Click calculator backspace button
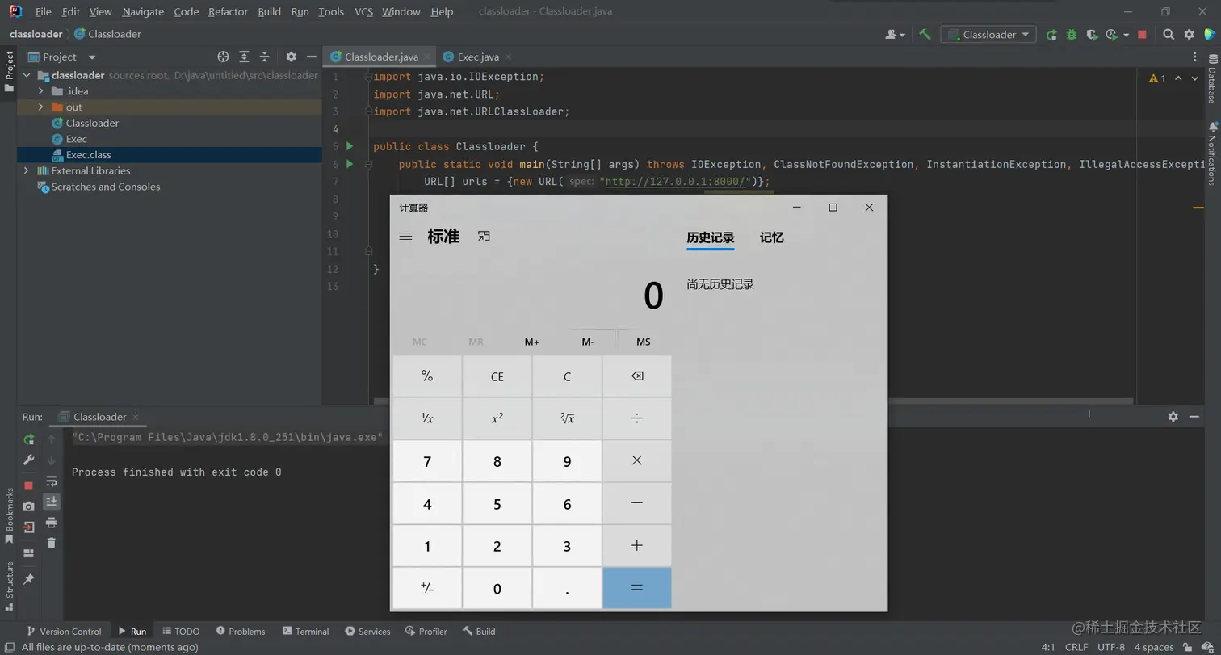Screen dimensions: 1221x655 [x=636, y=376]
